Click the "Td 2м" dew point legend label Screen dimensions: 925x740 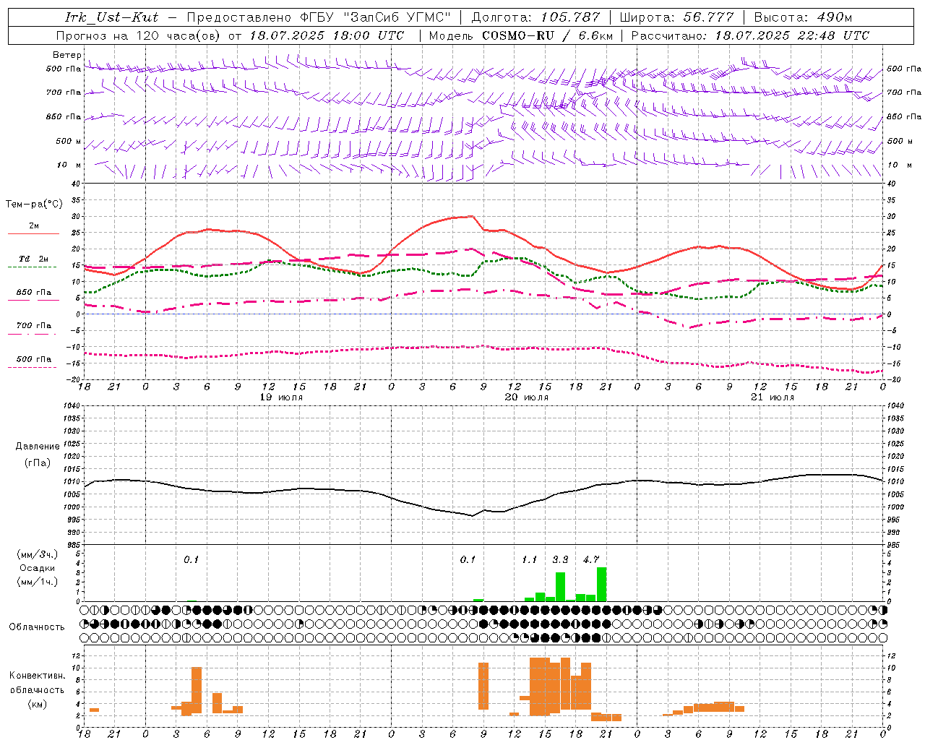[34, 259]
